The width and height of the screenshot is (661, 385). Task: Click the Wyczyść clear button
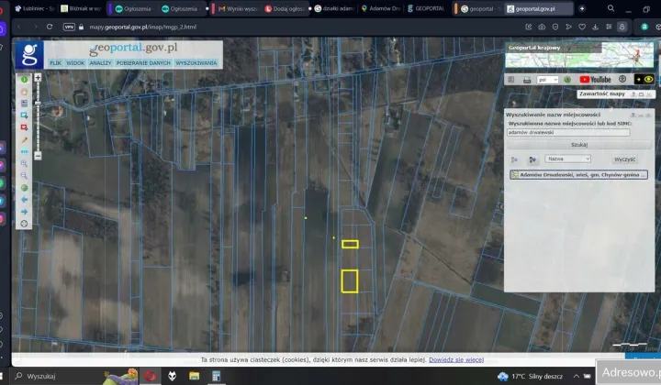pos(625,159)
